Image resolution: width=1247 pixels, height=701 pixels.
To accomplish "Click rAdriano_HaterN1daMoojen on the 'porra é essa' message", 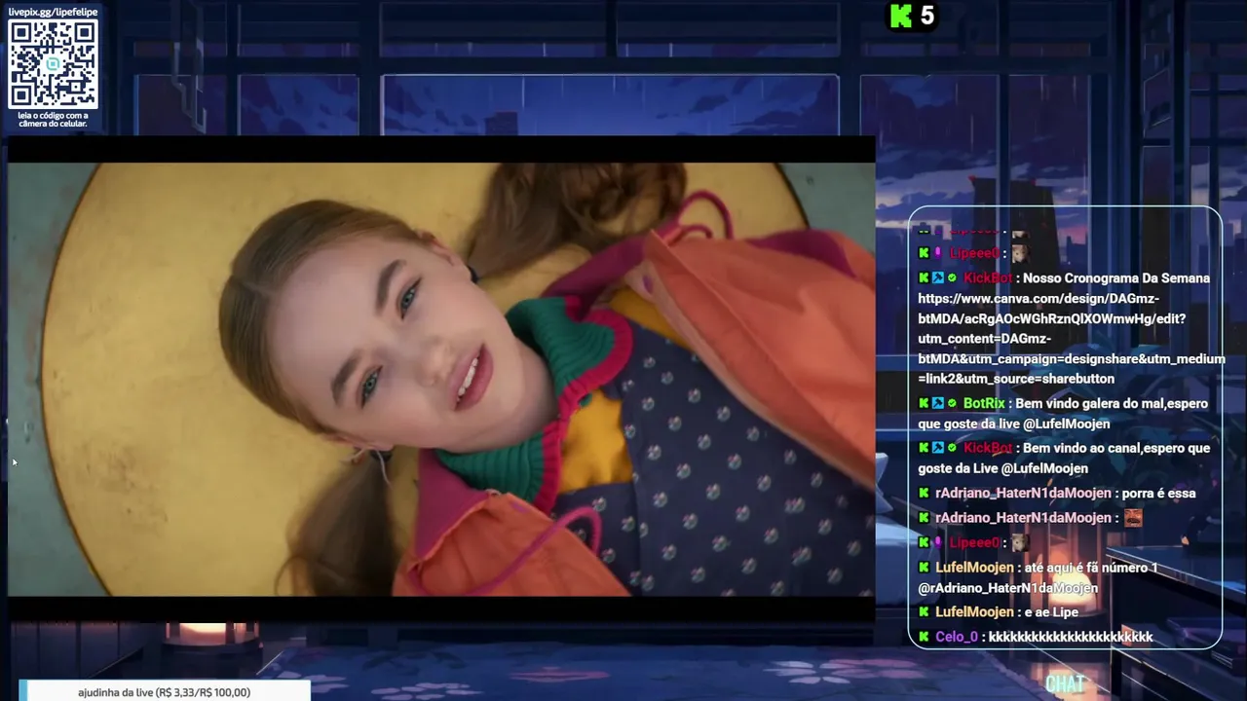I will (x=1023, y=493).
